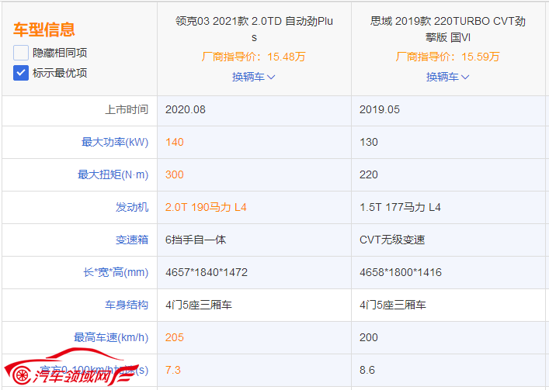Open 换辆车 dropdown under 思域

pos(447,77)
